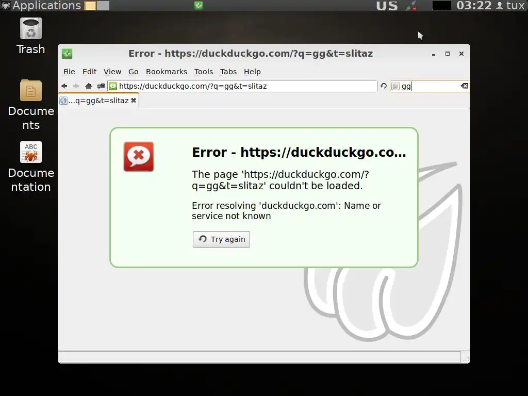Open the File menu
Image resolution: width=528 pixels, height=396 pixels.
(69, 72)
